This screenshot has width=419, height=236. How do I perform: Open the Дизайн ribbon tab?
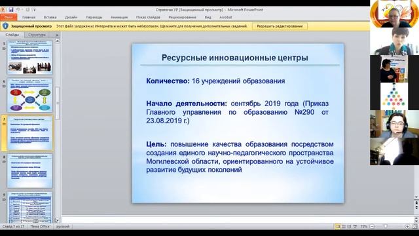71,17
